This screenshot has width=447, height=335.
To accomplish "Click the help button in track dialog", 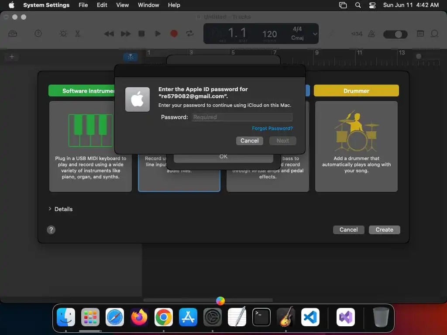I will tap(51, 229).
